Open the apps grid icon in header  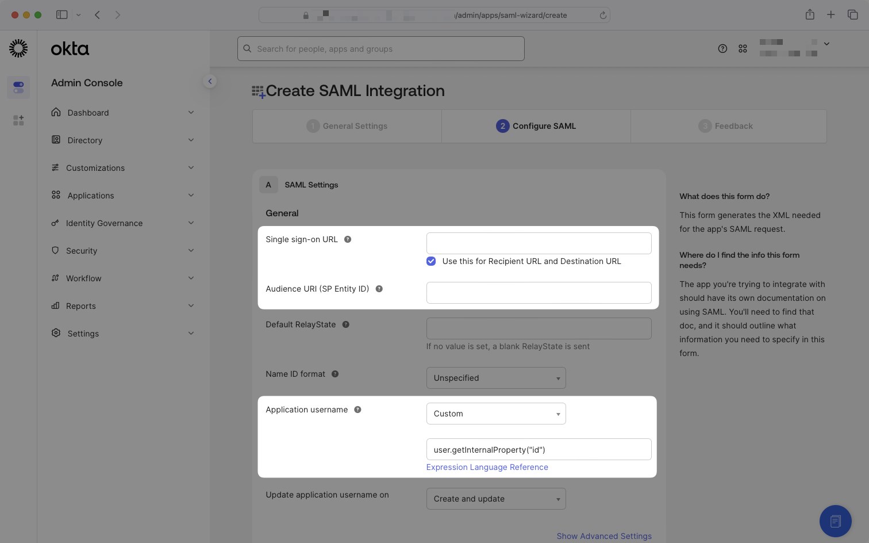click(743, 49)
